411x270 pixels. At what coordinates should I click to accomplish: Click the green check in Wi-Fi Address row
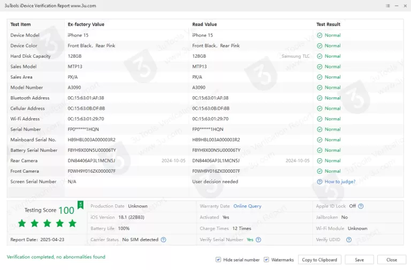[x=319, y=119]
